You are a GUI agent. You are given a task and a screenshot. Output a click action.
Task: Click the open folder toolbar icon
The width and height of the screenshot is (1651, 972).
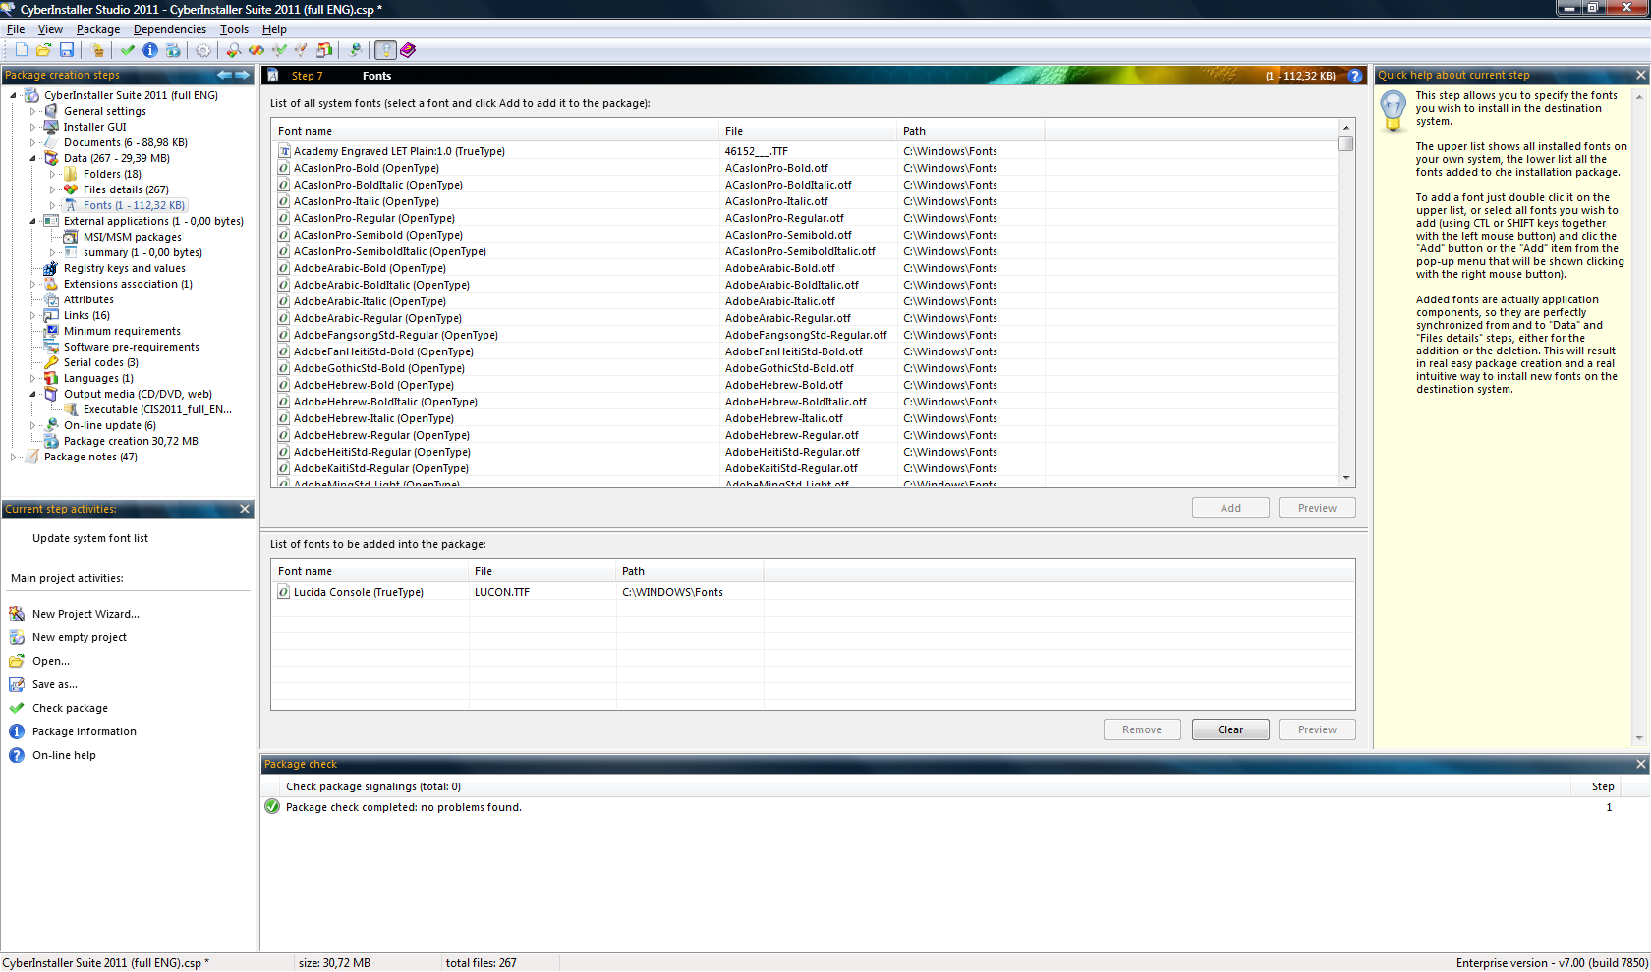point(43,50)
